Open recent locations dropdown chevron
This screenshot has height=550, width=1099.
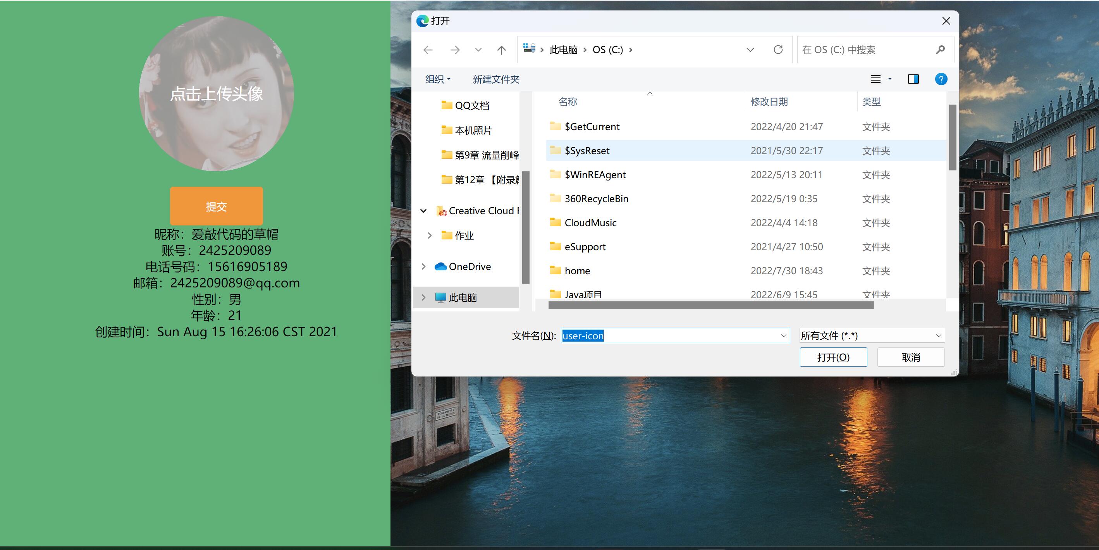pos(478,50)
